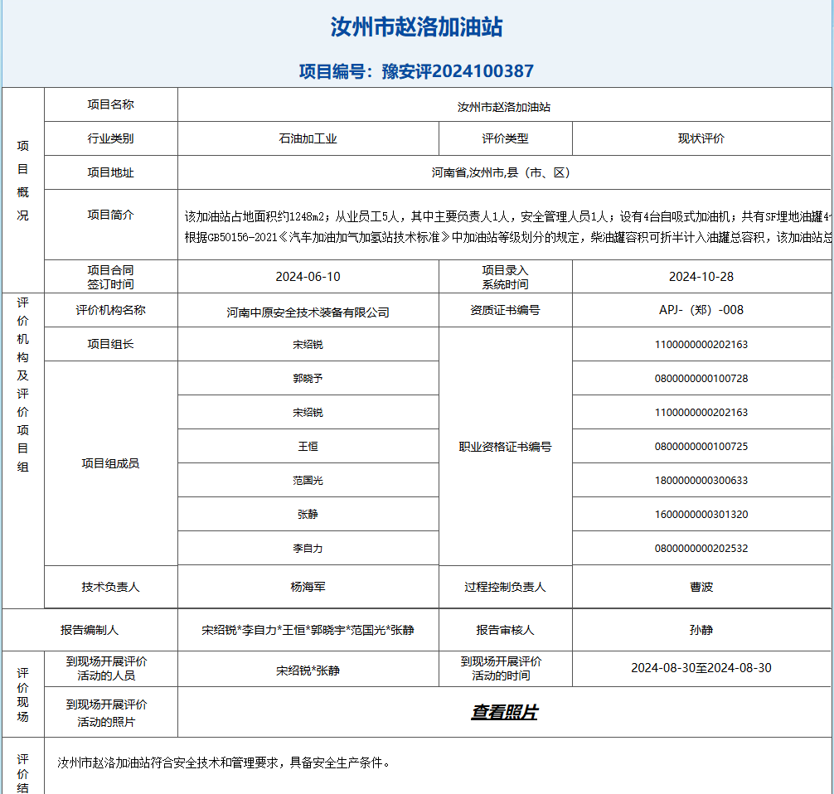
Task: Select the reviewer name 孙静
Action: click(x=701, y=630)
